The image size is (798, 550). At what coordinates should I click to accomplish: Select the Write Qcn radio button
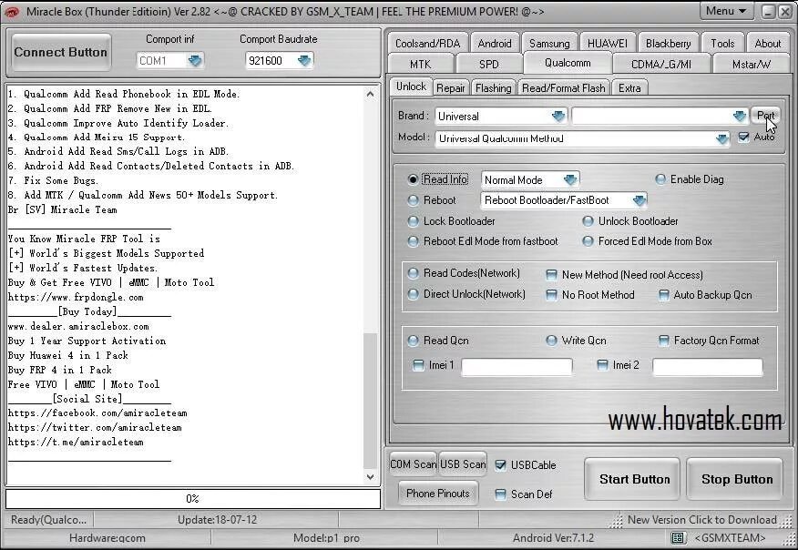point(551,341)
